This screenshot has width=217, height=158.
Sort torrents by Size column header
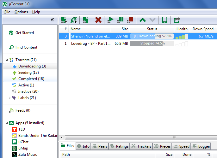[120, 29]
